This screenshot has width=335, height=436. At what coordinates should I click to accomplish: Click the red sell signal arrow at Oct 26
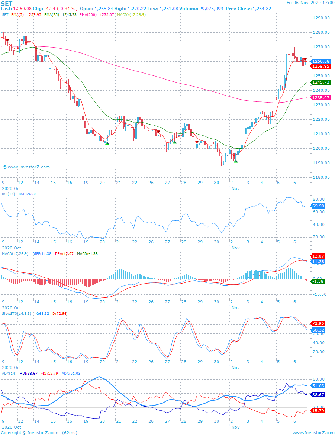pyautogui.click(x=158, y=132)
